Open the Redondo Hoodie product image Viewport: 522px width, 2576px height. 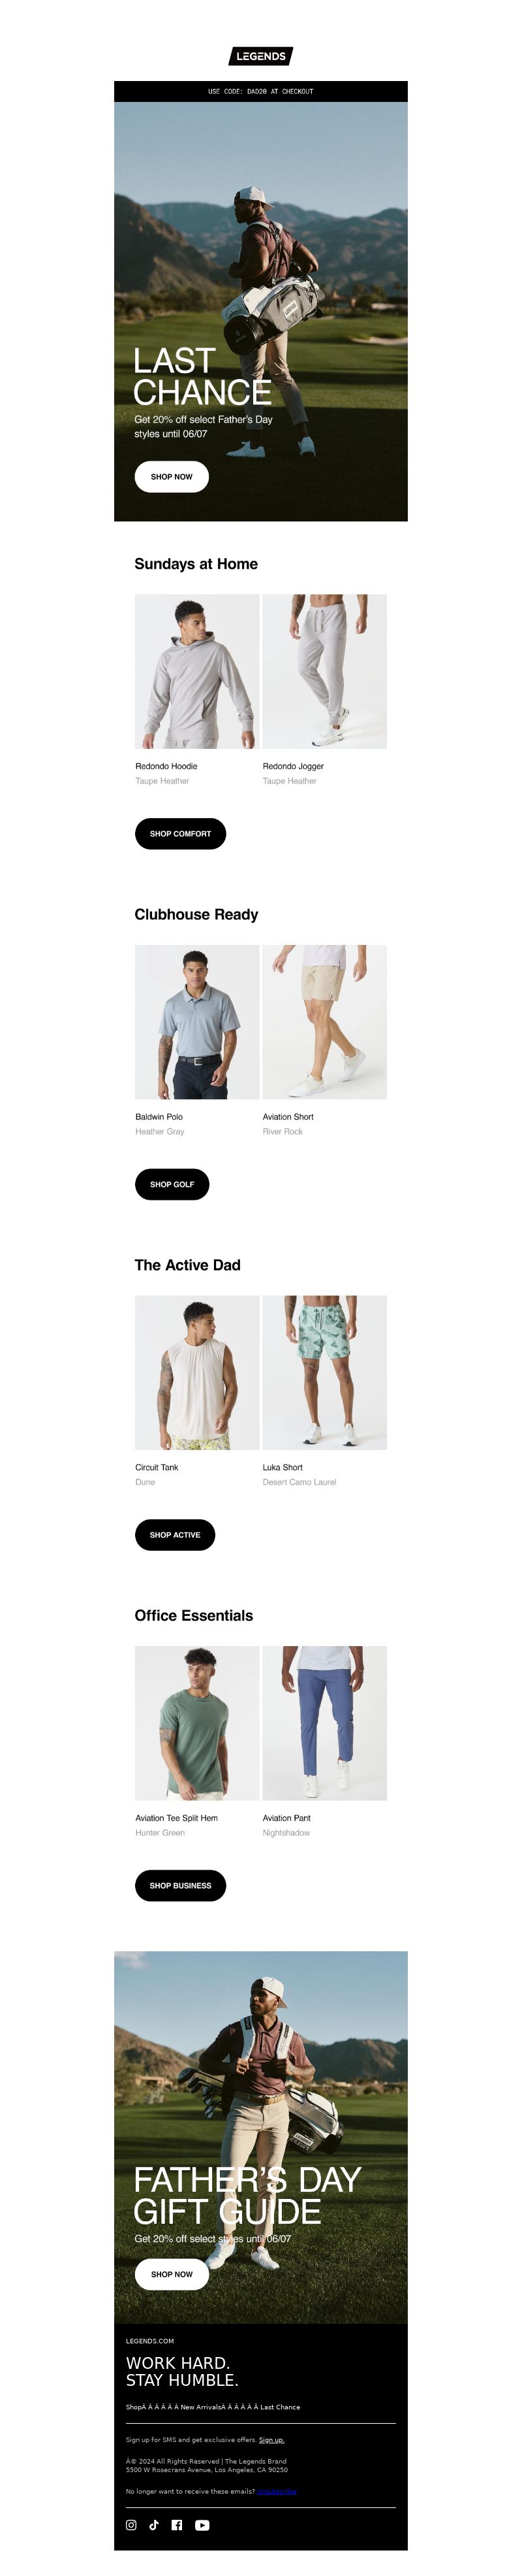[x=196, y=672]
